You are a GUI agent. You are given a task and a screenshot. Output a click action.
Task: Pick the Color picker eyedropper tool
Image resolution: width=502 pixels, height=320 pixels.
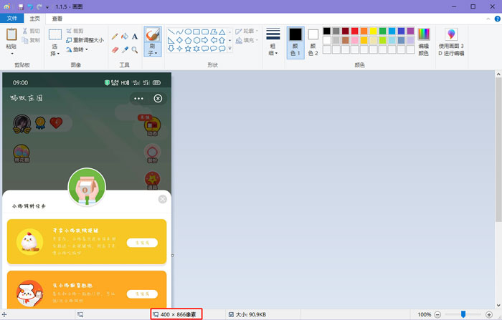coord(125,49)
